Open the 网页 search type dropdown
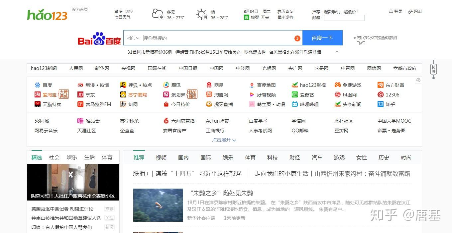The height and width of the screenshot is (233, 452). [133, 38]
